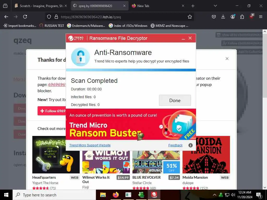Click the $7.34 price tag
Image resolution: width=267 pixels, height=200 pixels.
click(174, 178)
